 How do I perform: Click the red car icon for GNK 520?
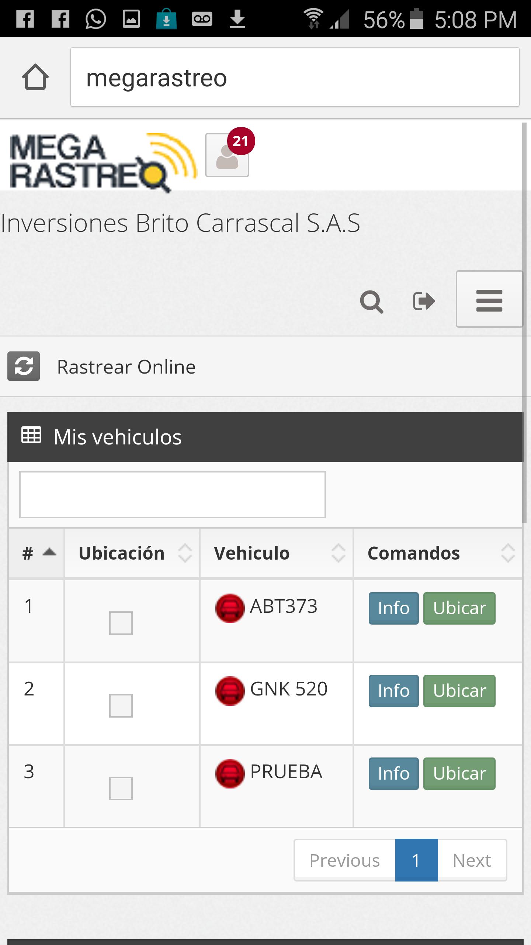230,691
